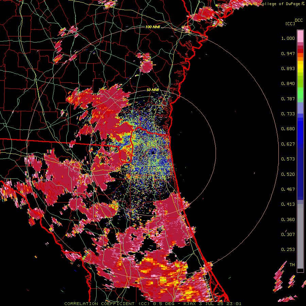Click the 0.787 color scale value

click(x=288, y=99)
